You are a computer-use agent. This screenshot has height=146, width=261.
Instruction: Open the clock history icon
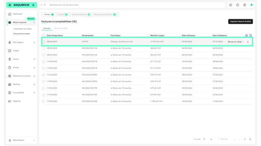(x=237, y=5)
